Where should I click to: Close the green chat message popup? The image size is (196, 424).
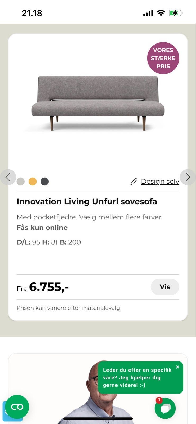pyautogui.click(x=177, y=367)
